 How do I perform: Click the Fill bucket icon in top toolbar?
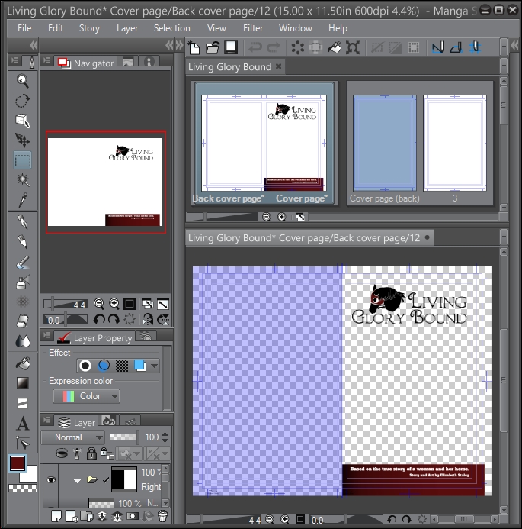334,47
